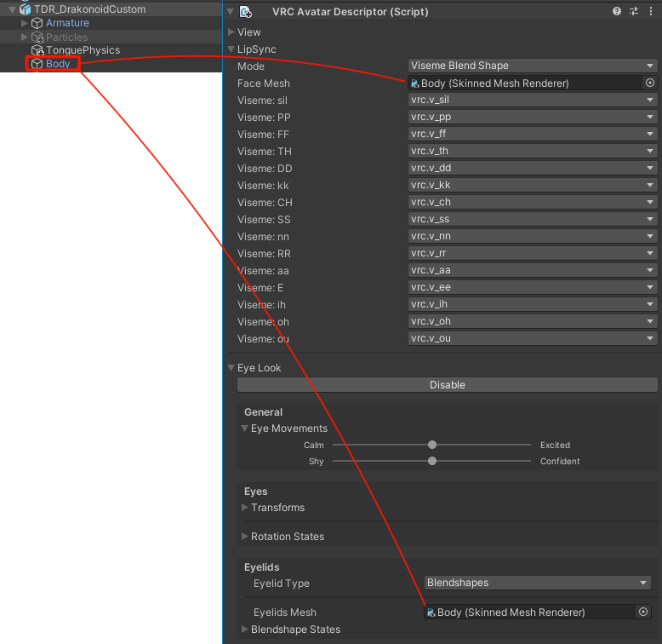Click the TDR_DrakonoidCustom prefab cube icon
This screenshot has height=644, width=662.
[x=25, y=9]
